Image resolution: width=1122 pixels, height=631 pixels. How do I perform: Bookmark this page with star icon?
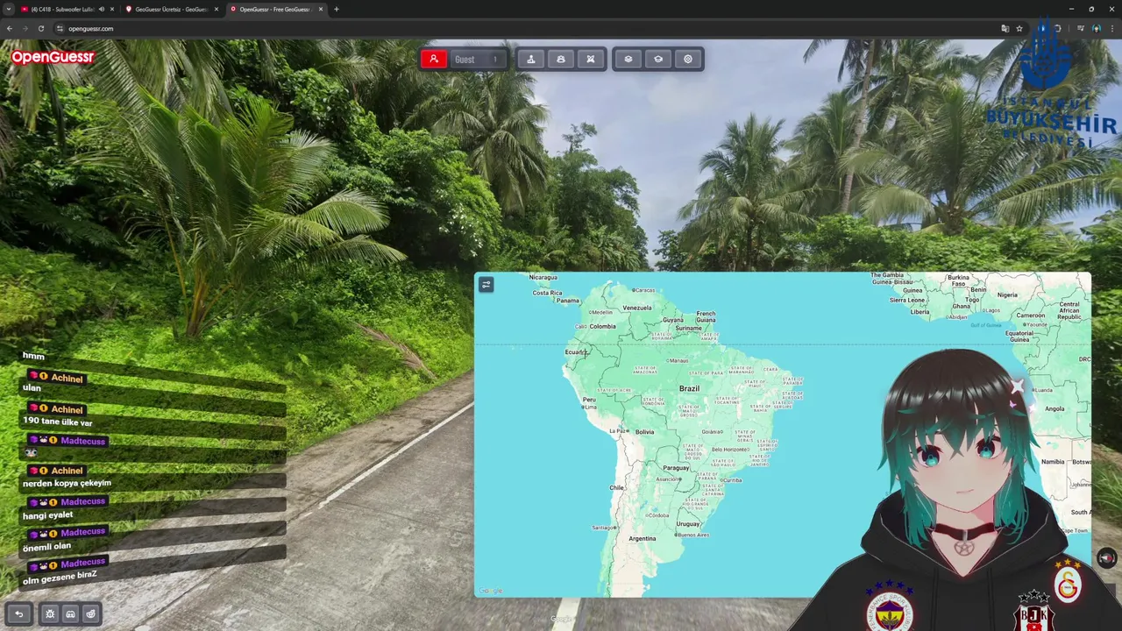(x=1019, y=28)
